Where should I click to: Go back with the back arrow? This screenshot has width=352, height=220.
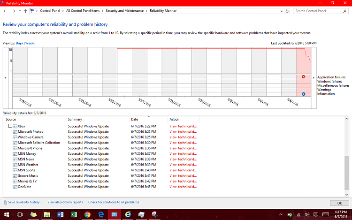coord(5,11)
